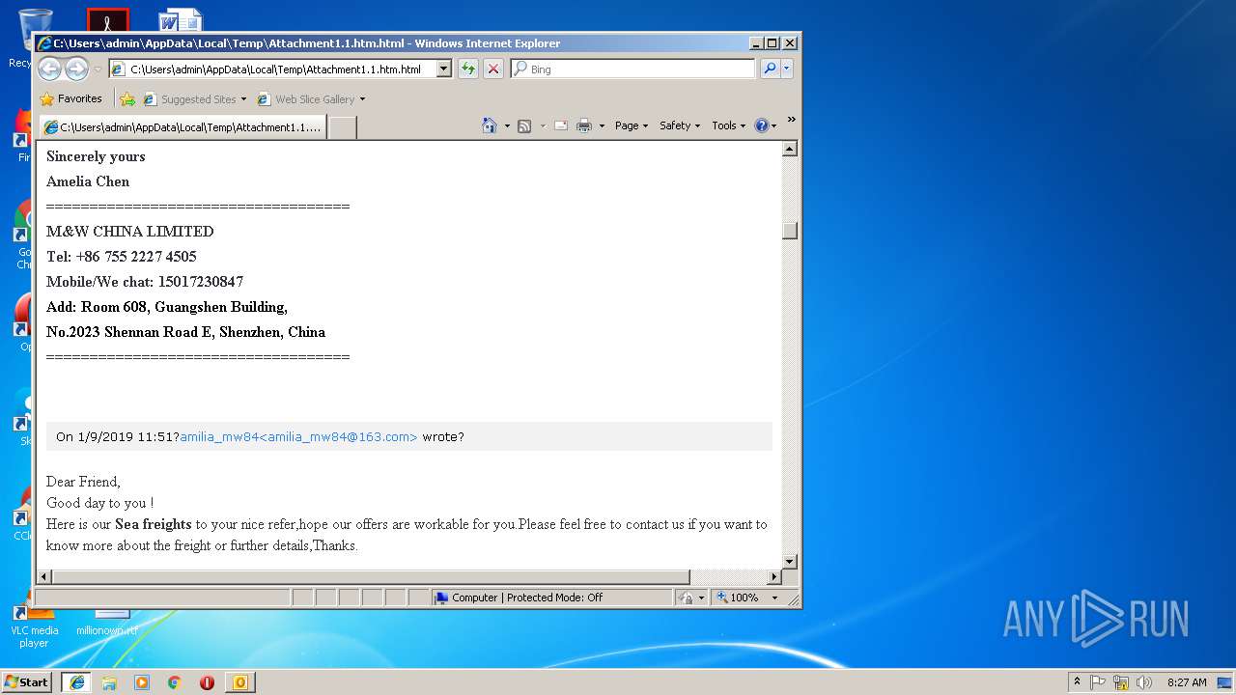Click inside the Bing search box

click(640, 69)
